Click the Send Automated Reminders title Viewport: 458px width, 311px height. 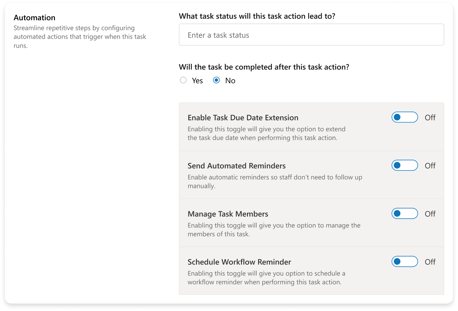point(237,166)
